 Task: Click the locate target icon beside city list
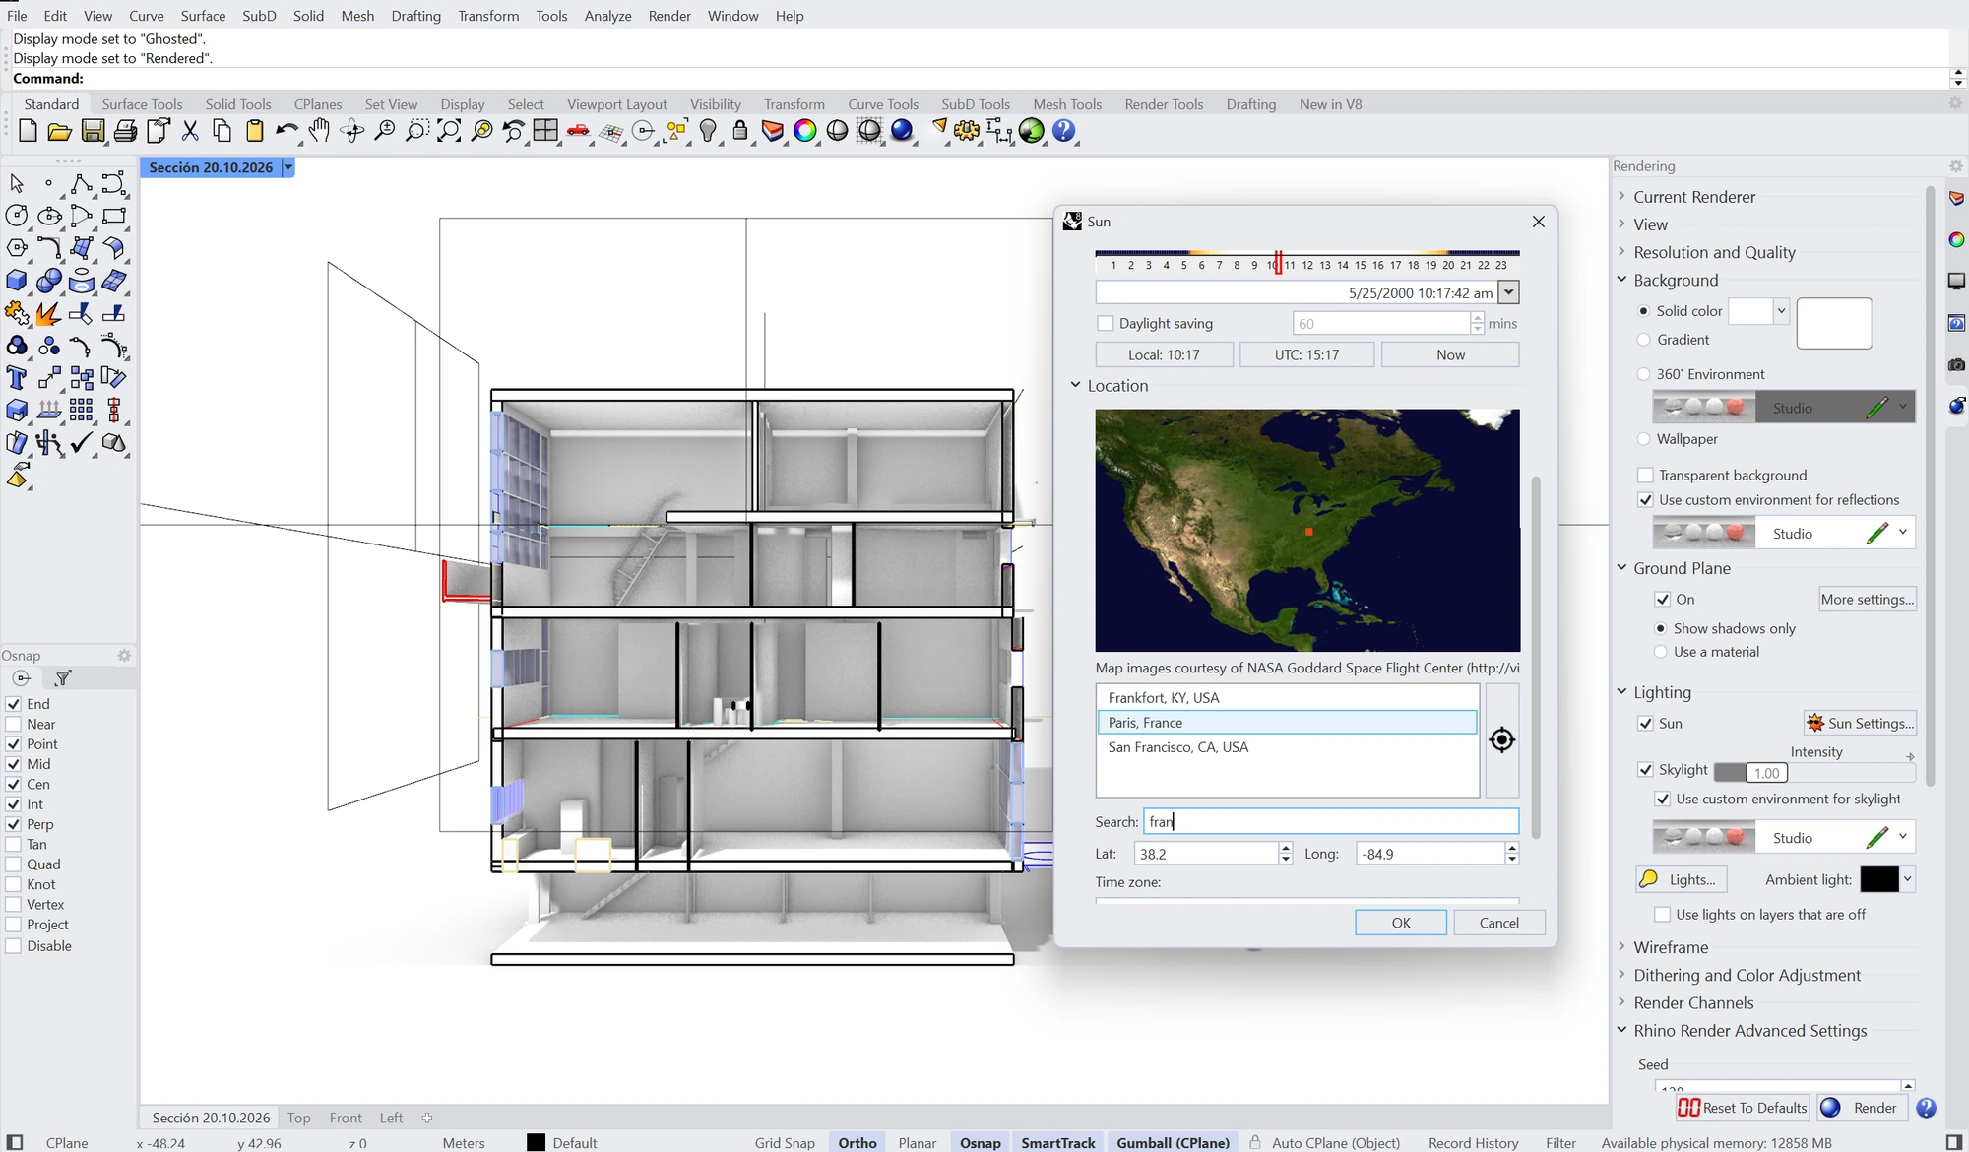point(1501,739)
